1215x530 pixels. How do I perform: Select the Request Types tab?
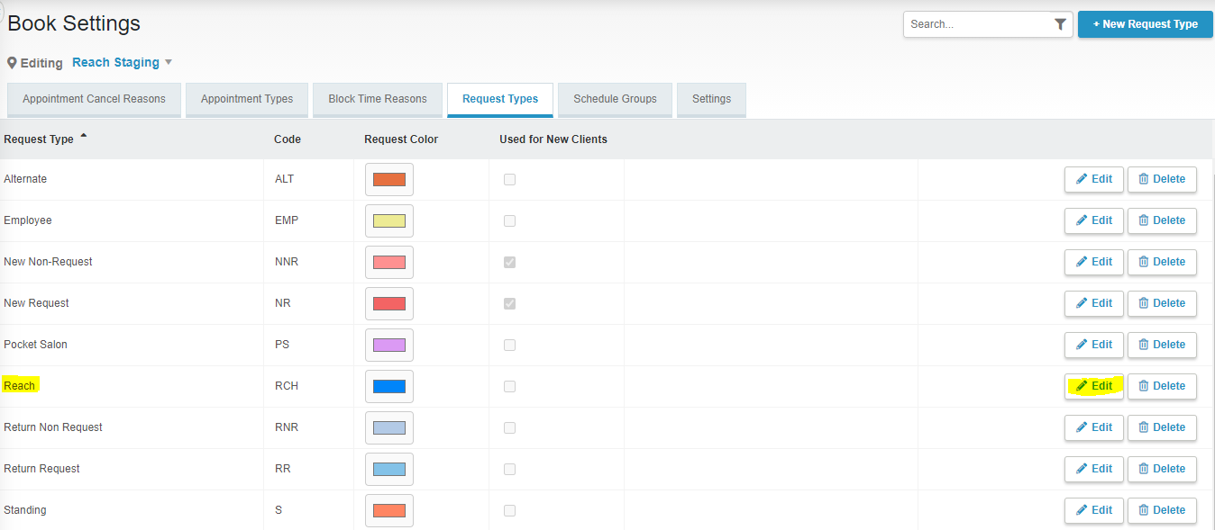coord(500,100)
